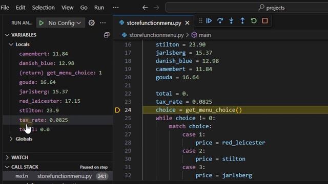The image size is (328, 184).
Task: Collapse all variables with the collapse icon
Action: coord(107,35)
